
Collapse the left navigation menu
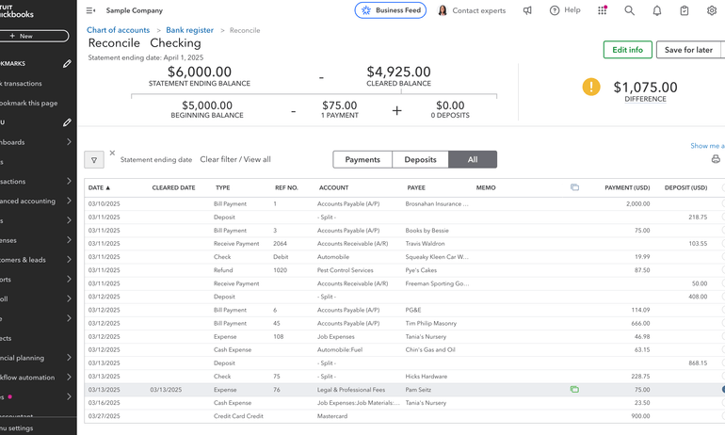pos(90,10)
